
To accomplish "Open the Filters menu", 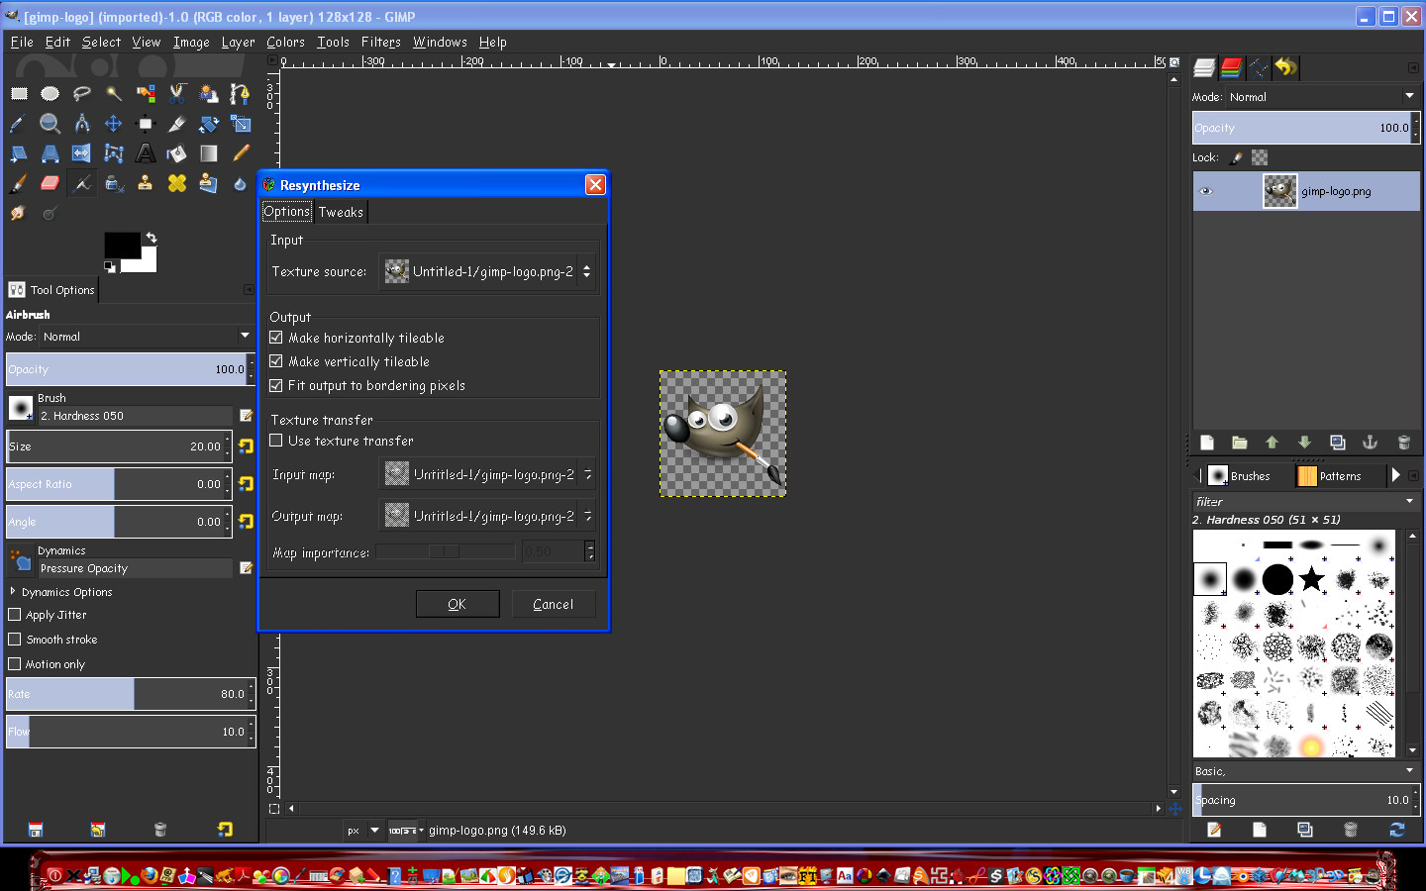I will (381, 43).
